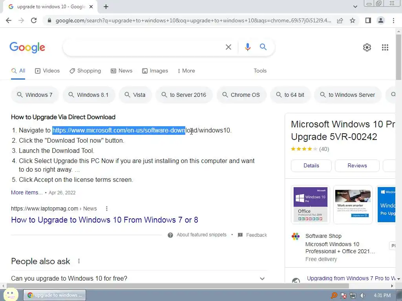Click 'About featured snippets' link
The height and width of the screenshot is (301, 402).
(x=201, y=235)
